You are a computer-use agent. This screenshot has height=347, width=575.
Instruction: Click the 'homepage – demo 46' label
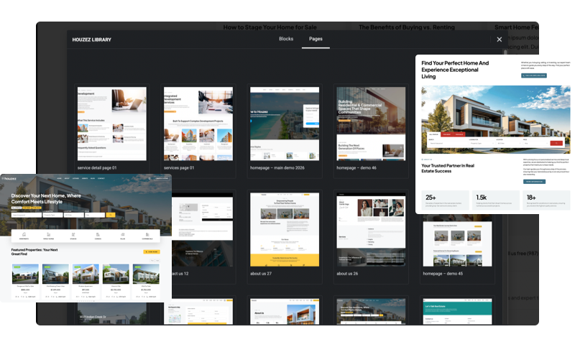356,167
